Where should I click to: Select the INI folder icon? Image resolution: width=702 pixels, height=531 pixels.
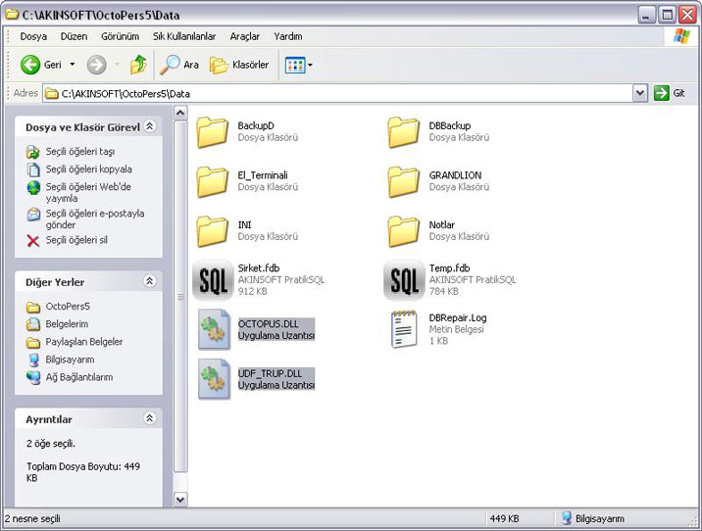[x=212, y=231]
